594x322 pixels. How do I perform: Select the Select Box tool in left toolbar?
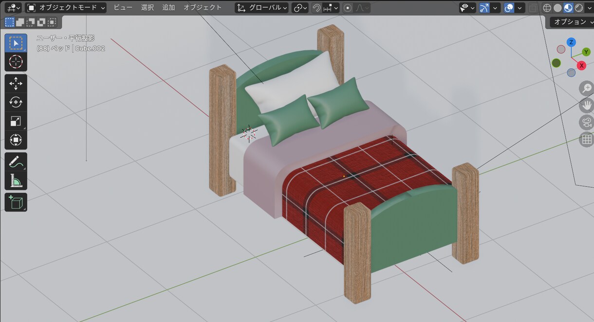click(x=16, y=43)
